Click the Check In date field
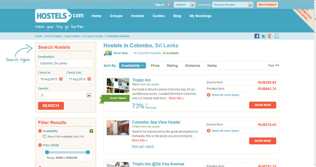 (x=51, y=79)
